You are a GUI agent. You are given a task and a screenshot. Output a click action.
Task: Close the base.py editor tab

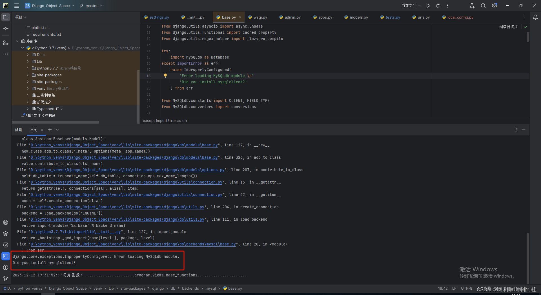pyautogui.click(x=240, y=17)
